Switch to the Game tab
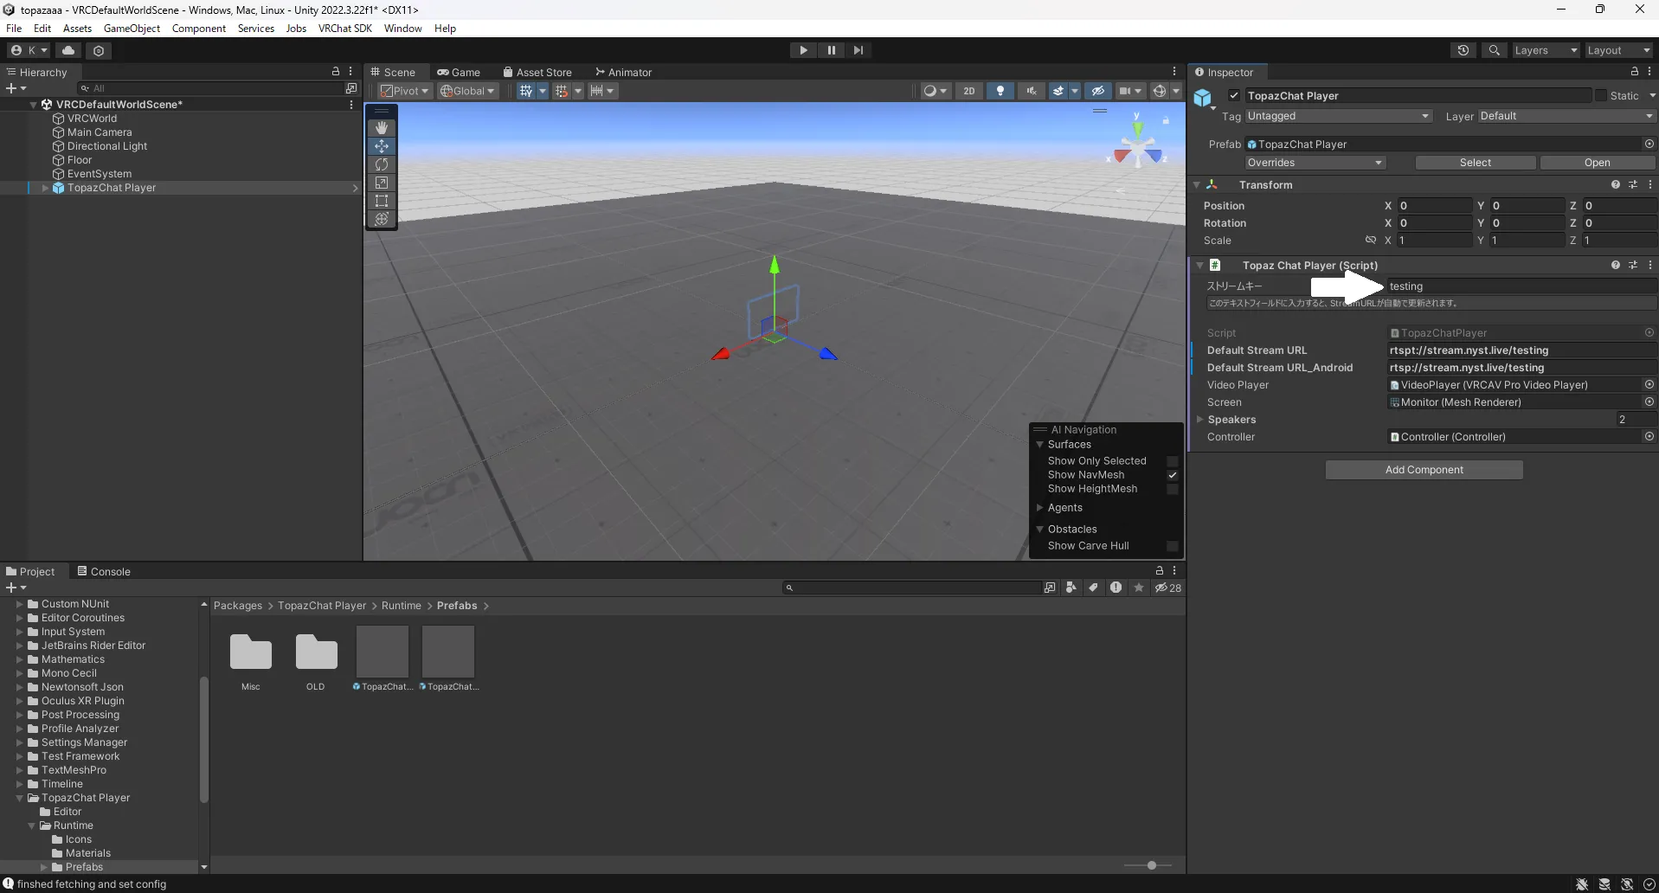 (459, 73)
